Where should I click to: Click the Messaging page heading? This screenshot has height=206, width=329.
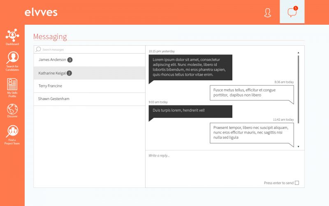point(50,37)
